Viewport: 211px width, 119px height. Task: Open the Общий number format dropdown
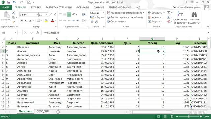pyautogui.click(x=103, y=13)
